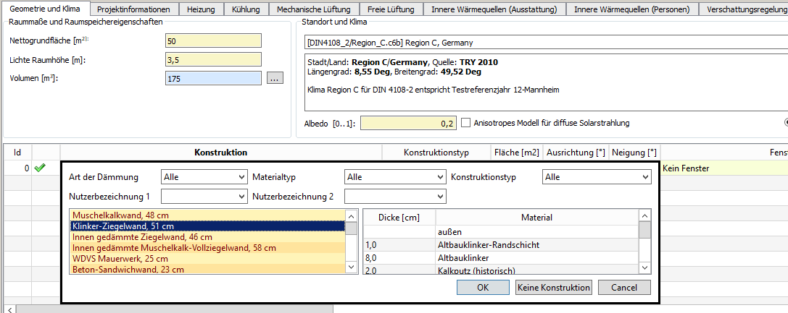This screenshot has height=313, width=788.
Task: Click the Konstruktion column header
Action: click(x=220, y=153)
